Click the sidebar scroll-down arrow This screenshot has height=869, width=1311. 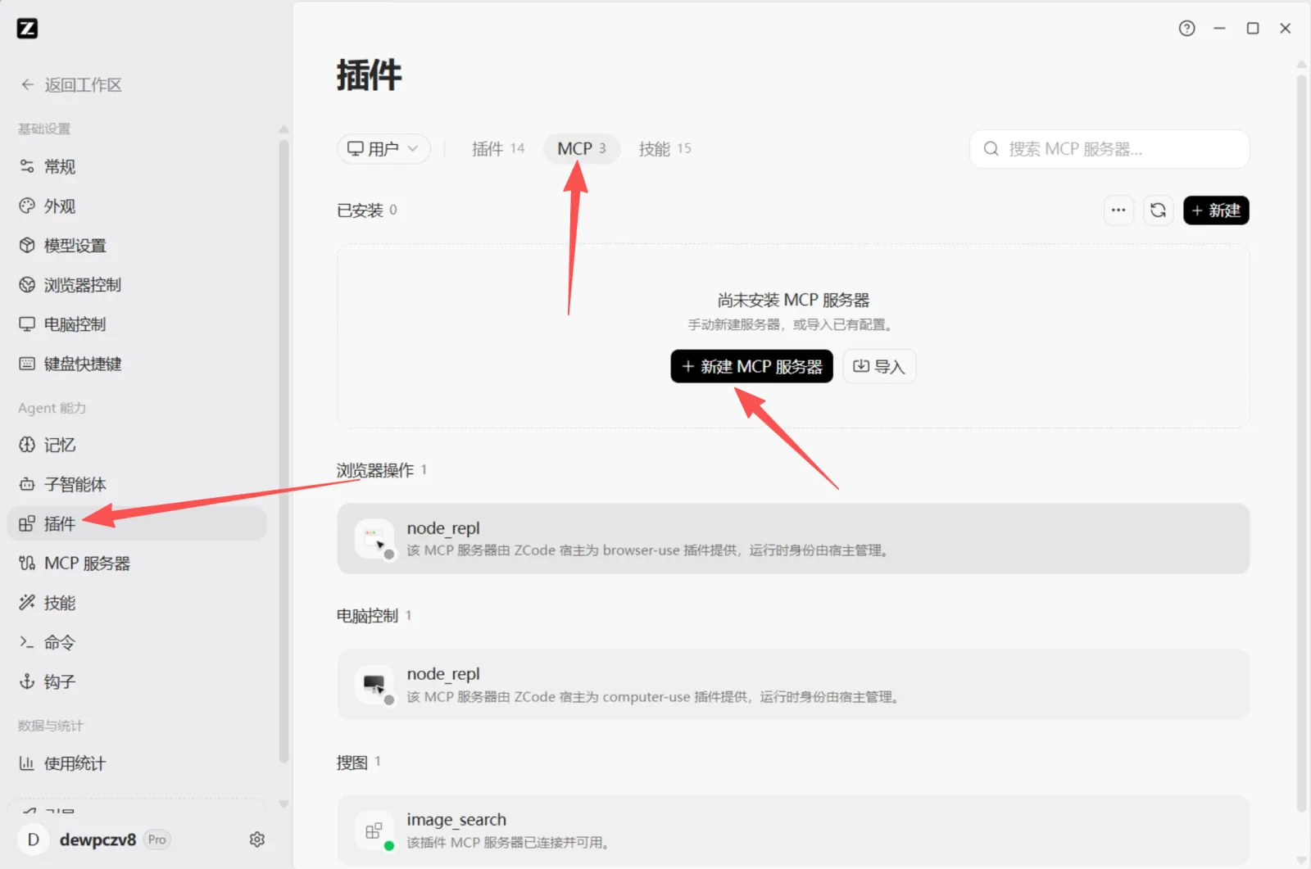[284, 804]
